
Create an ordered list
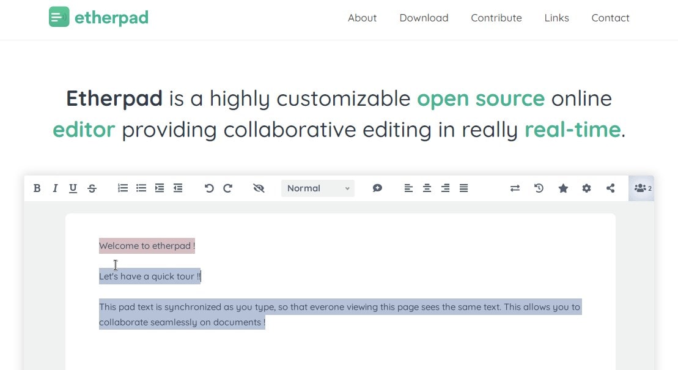[122, 188]
